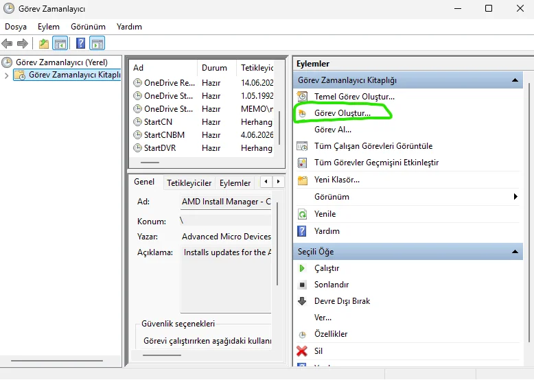Viewport: 534px width, 380px height.
Task: Click Temel Görev Oluştur... action
Action: coord(355,97)
